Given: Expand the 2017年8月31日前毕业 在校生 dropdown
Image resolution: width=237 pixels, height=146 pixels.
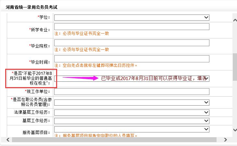Looking at the screenshot, I should point(206,78).
